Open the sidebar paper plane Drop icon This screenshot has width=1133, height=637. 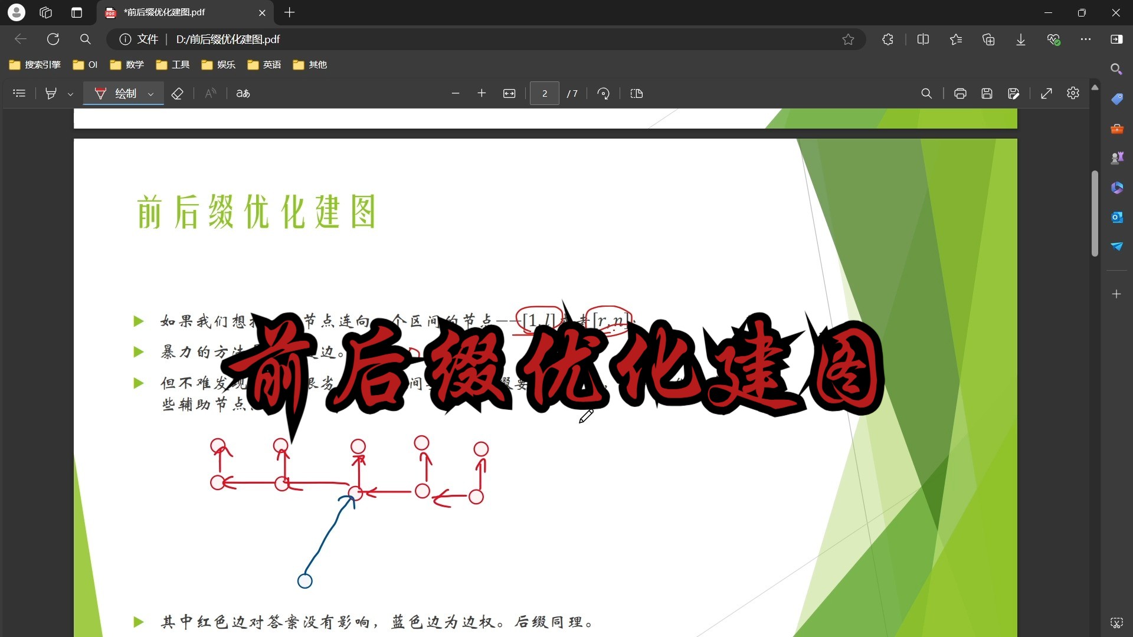tap(1116, 246)
